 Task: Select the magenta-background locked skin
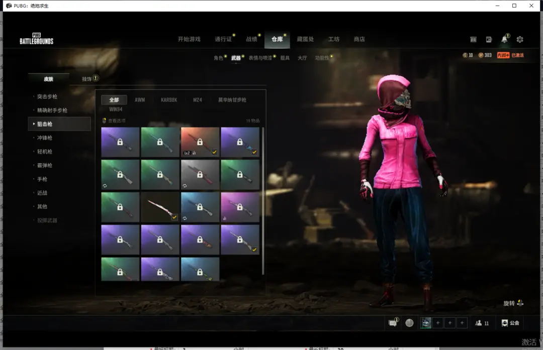[240, 207]
